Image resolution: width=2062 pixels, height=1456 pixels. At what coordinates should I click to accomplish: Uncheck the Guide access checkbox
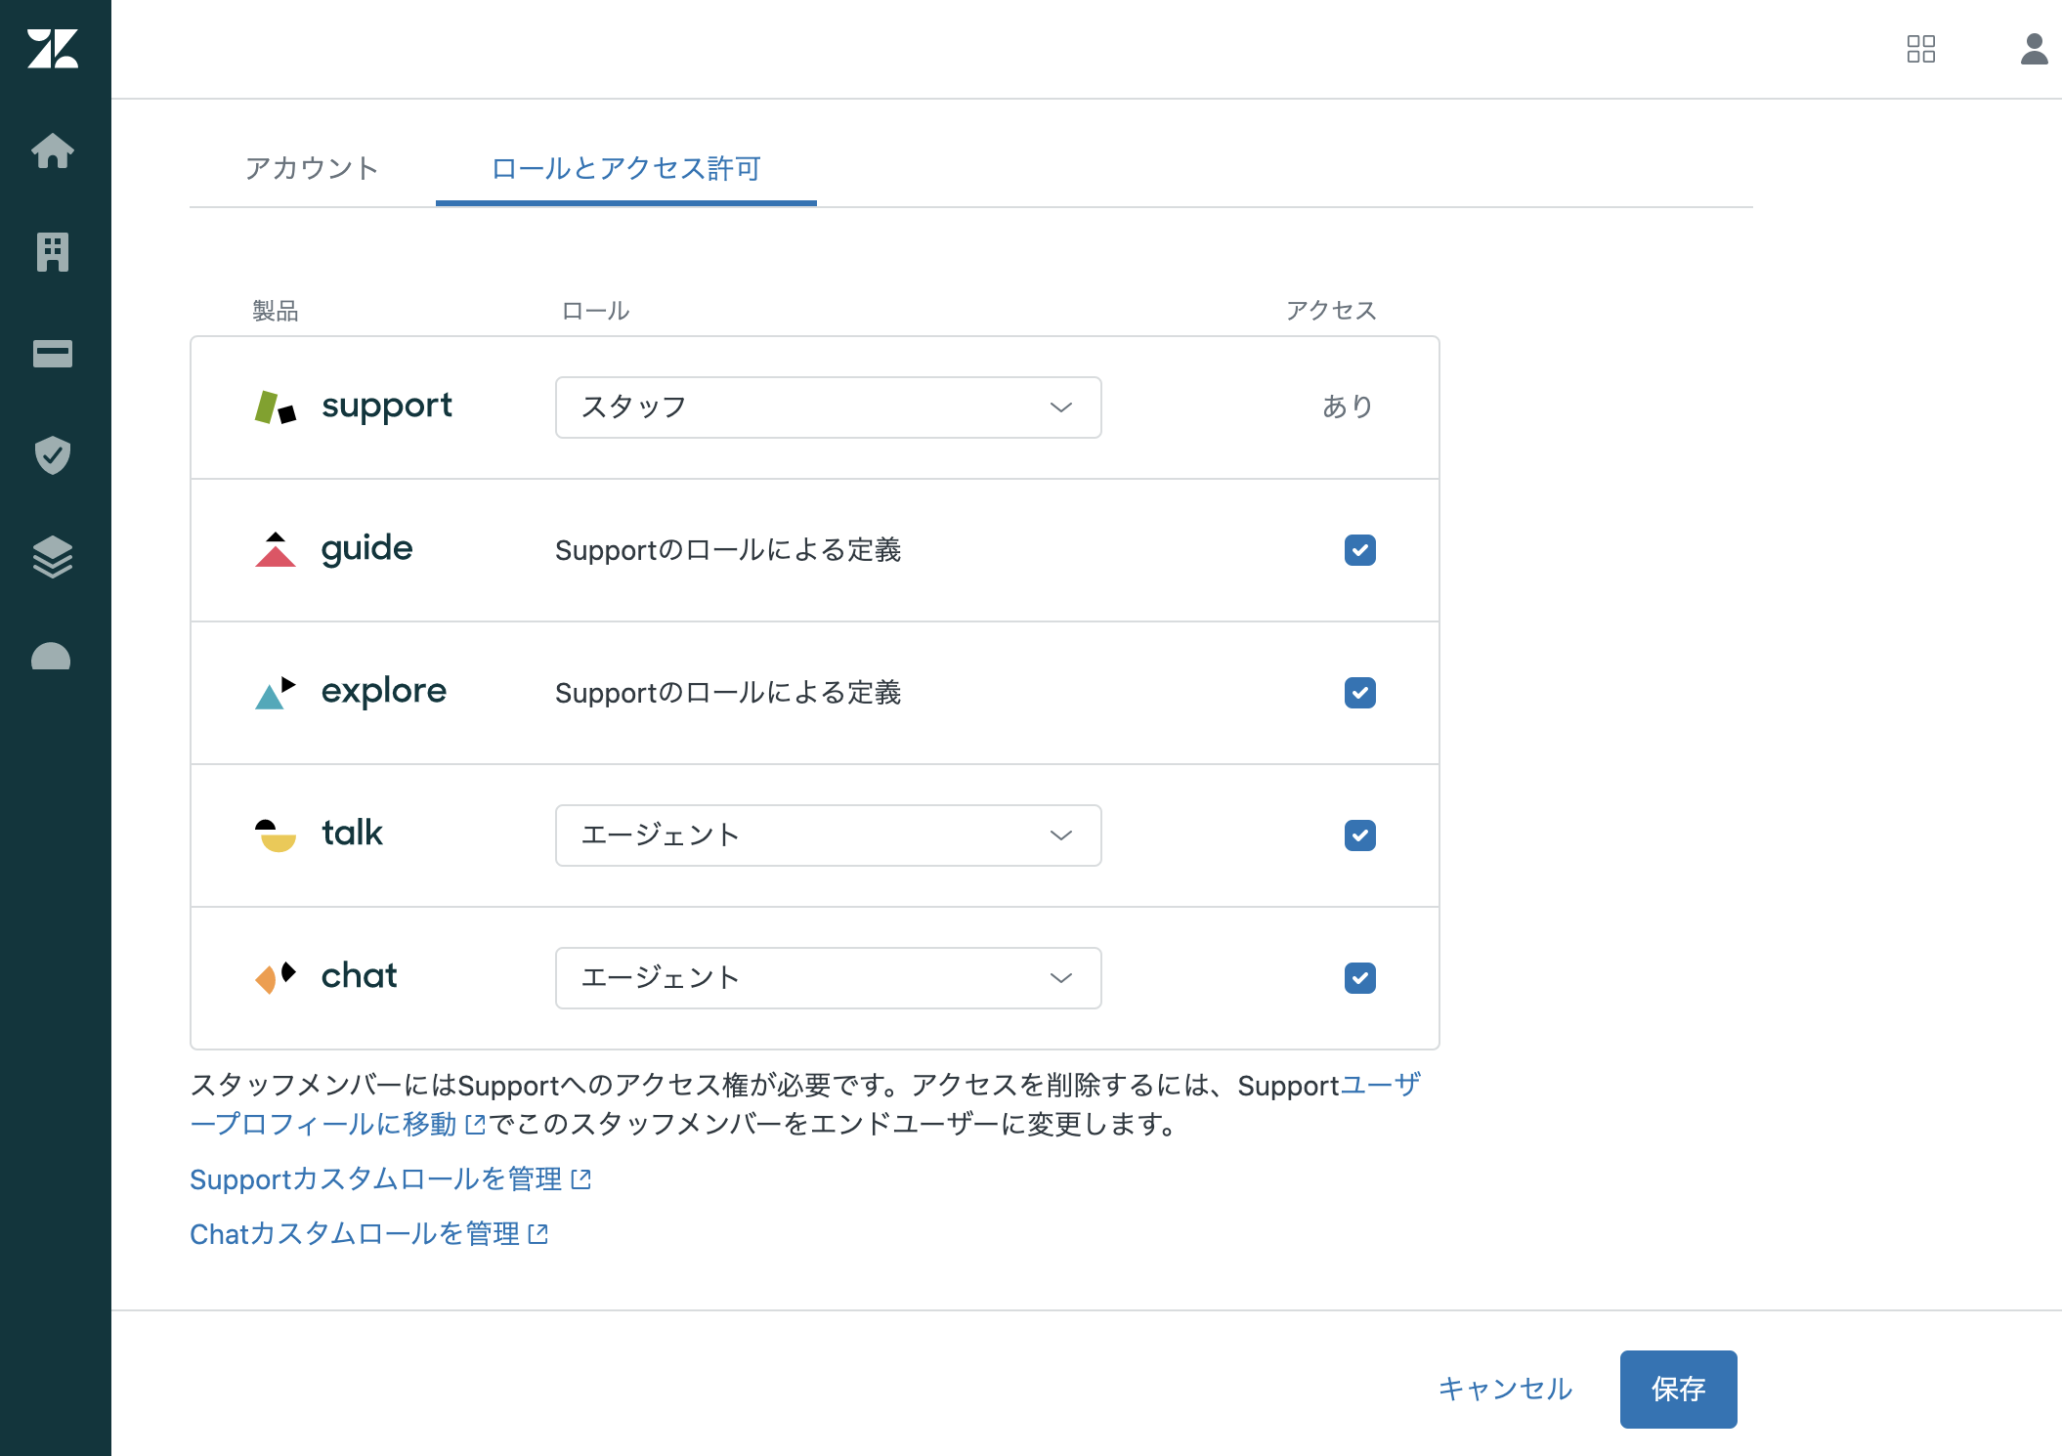click(x=1360, y=550)
